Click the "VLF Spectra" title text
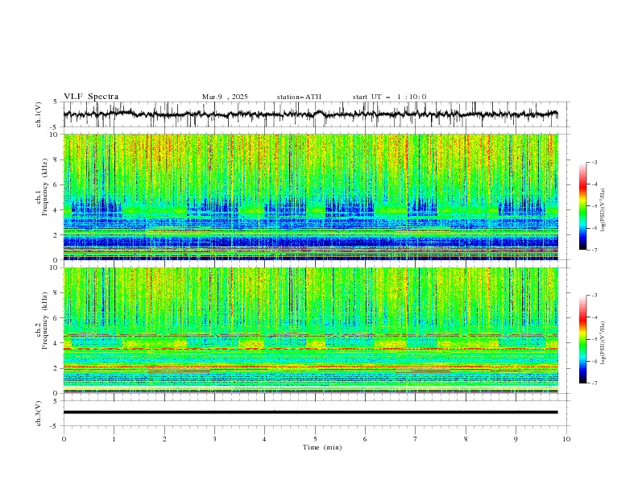Screen dimensions: 638x493 91,97
